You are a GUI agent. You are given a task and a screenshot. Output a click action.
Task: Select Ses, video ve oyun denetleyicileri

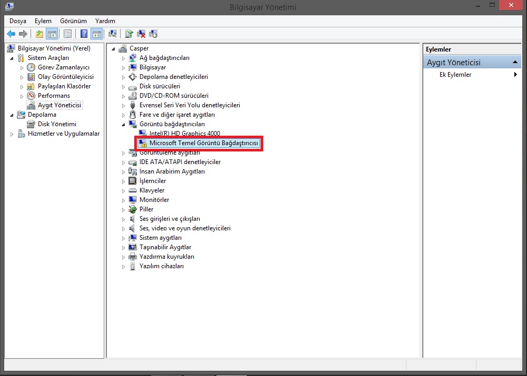[x=185, y=228]
